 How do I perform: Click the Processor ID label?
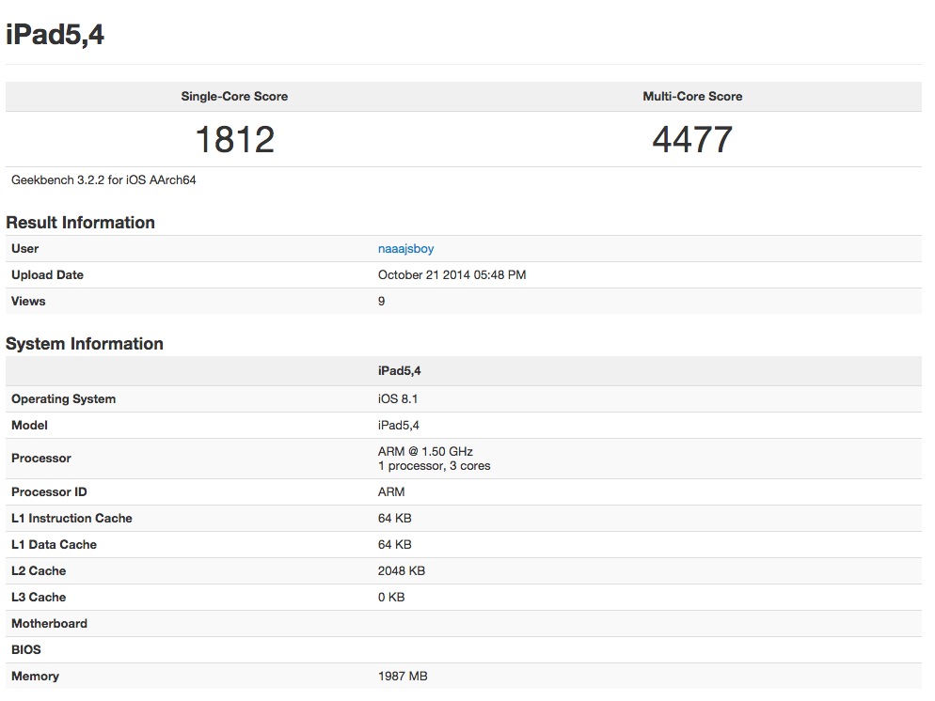[49, 492]
